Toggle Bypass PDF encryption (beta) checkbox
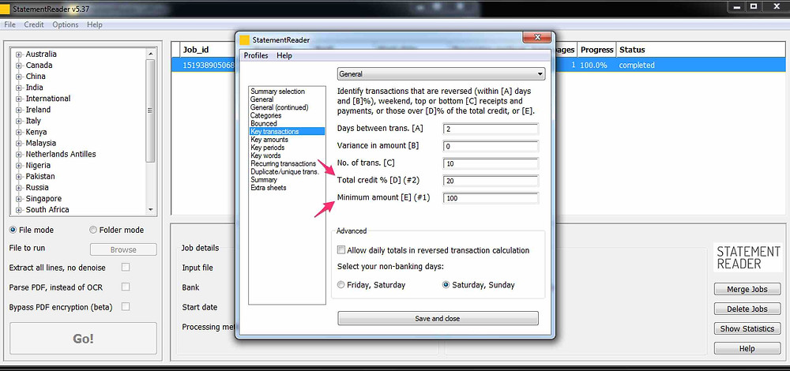The height and width of the screenshot is (371, 790). tap(126, 306)
